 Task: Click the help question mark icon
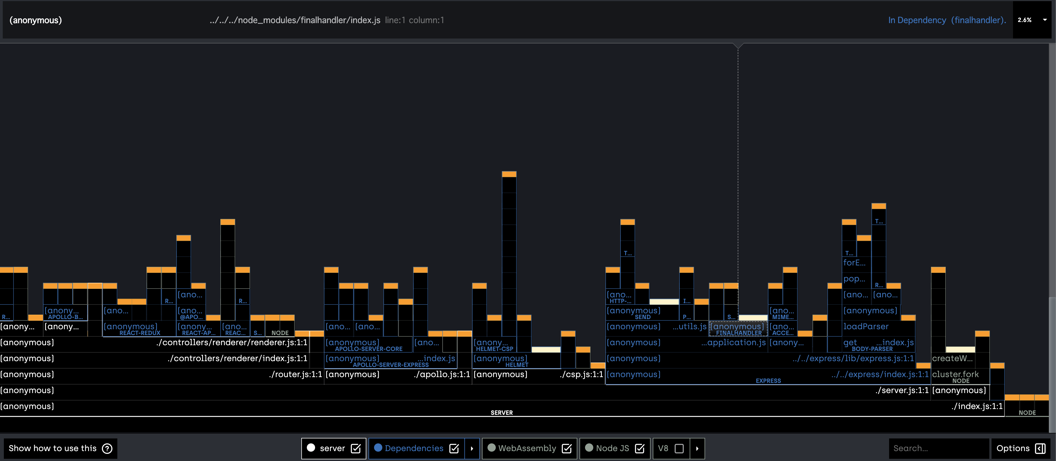[x=107, y=448]
